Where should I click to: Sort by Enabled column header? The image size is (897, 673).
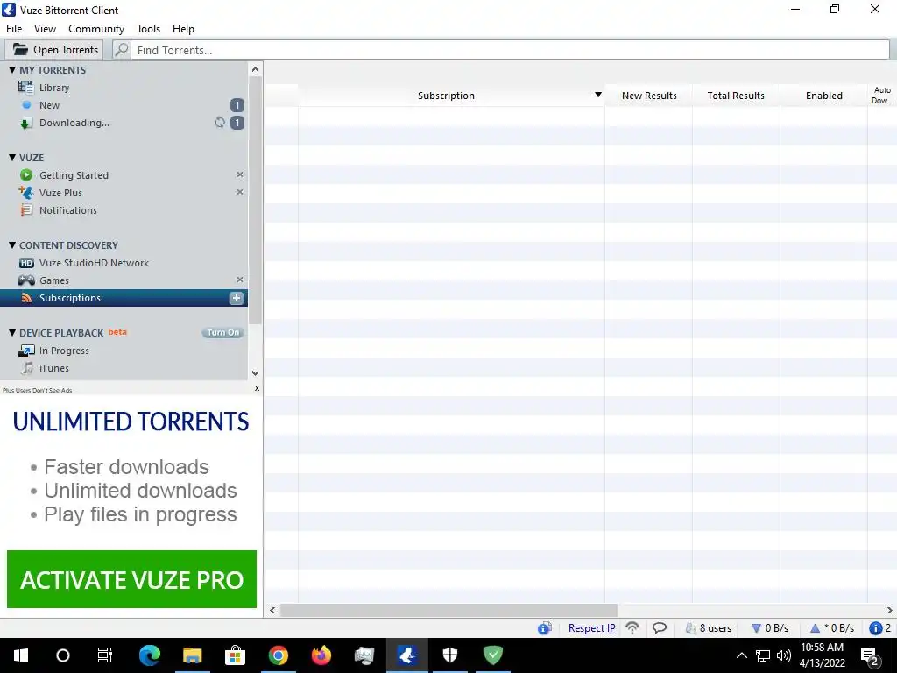coord(823,96)
